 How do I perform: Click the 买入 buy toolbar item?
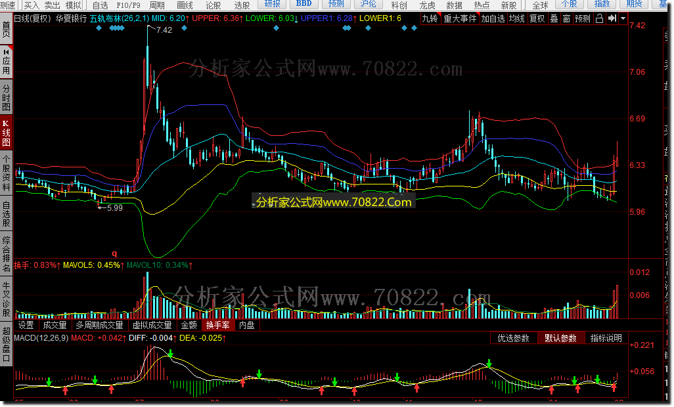click(32, 5)
